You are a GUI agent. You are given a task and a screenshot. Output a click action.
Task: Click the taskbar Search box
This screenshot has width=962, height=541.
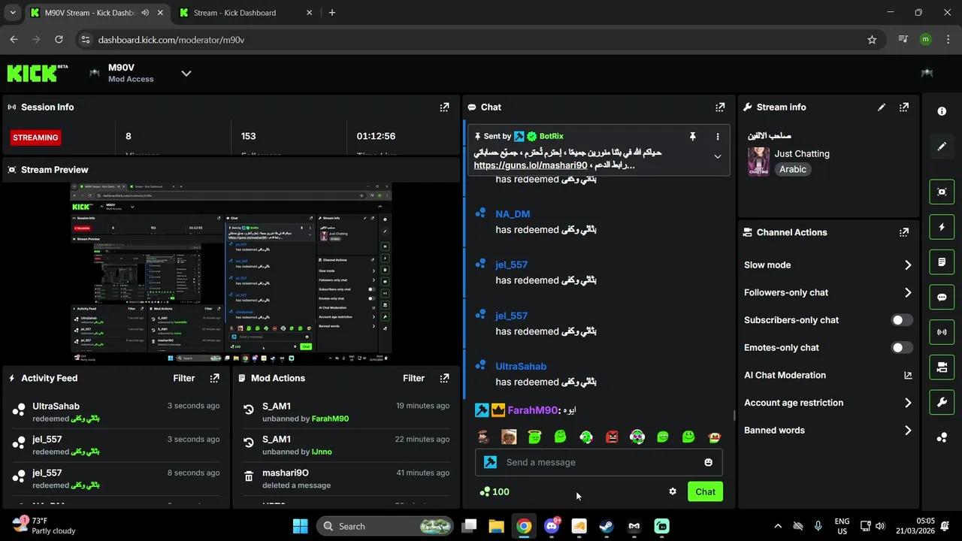click(x=386, y=526)
